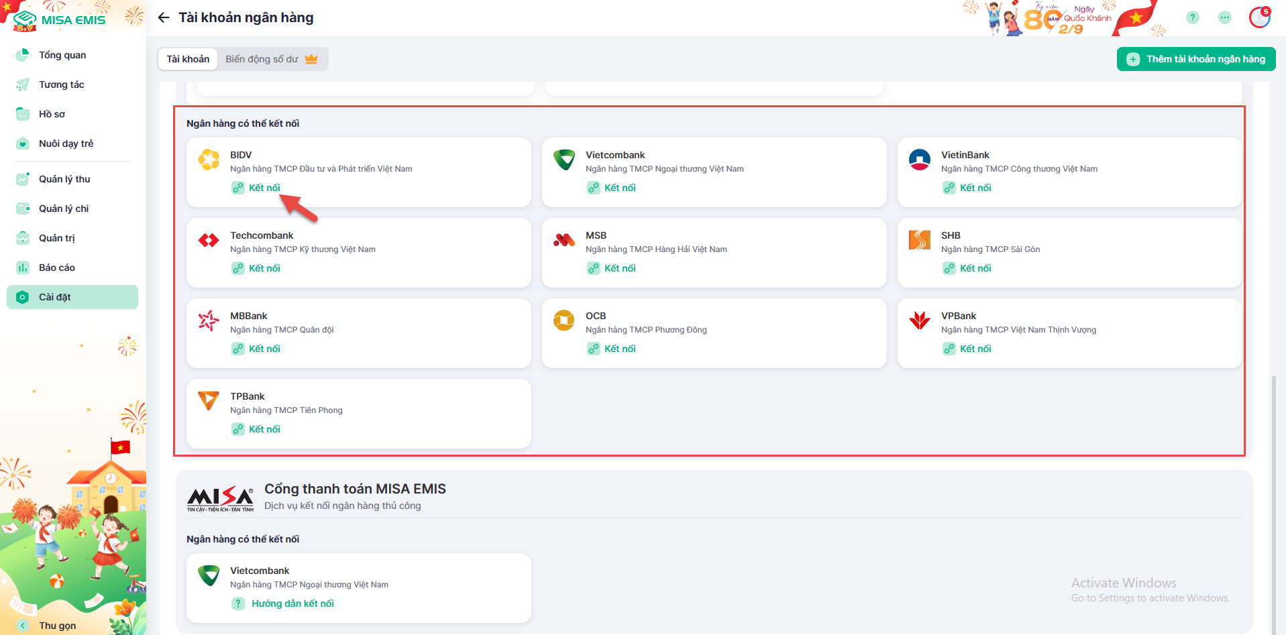
Task: Go back with the left arrow
Action: tap(164, 17)
